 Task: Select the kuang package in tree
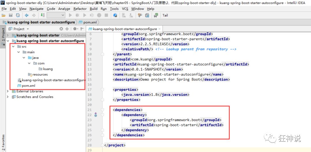click(x=45, y=69)
